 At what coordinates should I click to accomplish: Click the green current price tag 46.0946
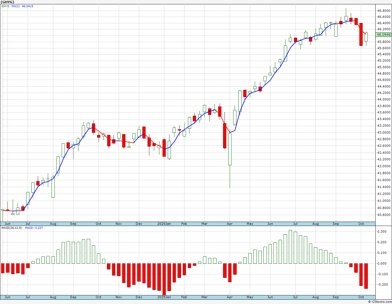click(x=384, y=35)
